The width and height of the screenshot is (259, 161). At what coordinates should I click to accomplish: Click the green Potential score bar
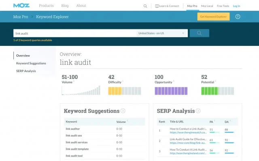218,91
